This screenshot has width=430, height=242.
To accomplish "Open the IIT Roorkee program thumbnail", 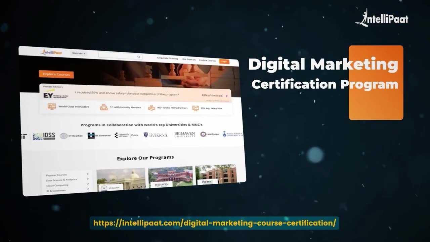I will point(121,180).
